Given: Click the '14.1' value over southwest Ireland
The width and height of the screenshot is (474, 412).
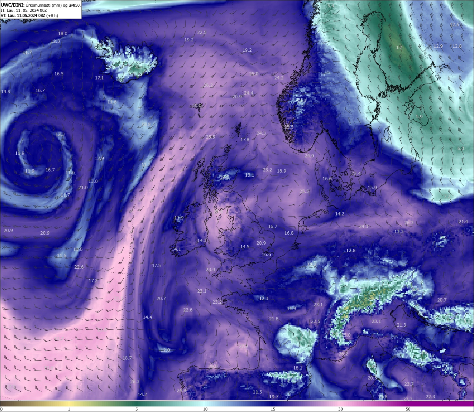Looking at the screenshot, I should 176,249.
